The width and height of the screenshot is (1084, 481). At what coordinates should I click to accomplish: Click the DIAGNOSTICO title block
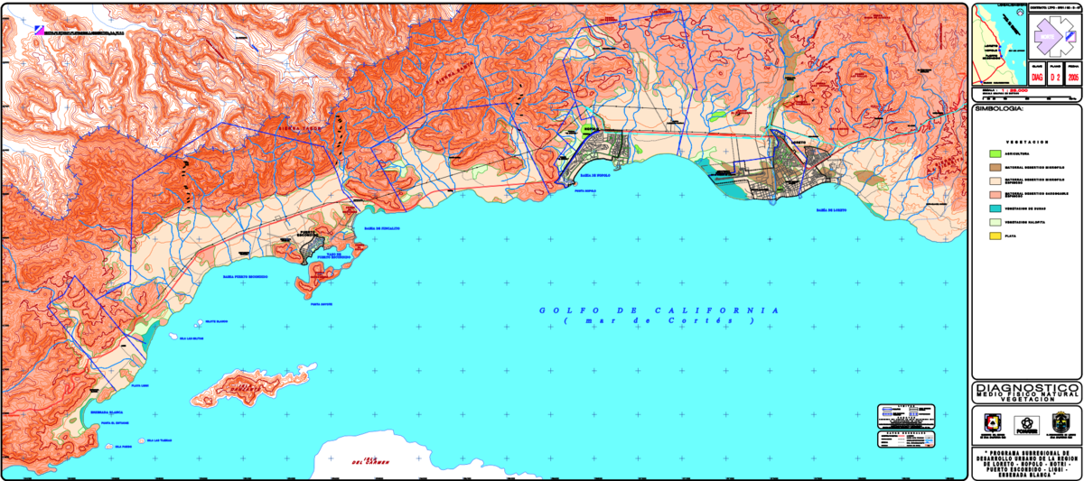pos(1026,392)
